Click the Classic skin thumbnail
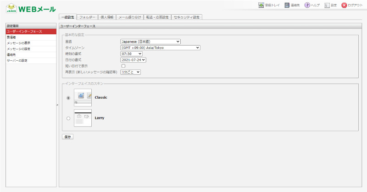367x192 pixels. point(83,97)
